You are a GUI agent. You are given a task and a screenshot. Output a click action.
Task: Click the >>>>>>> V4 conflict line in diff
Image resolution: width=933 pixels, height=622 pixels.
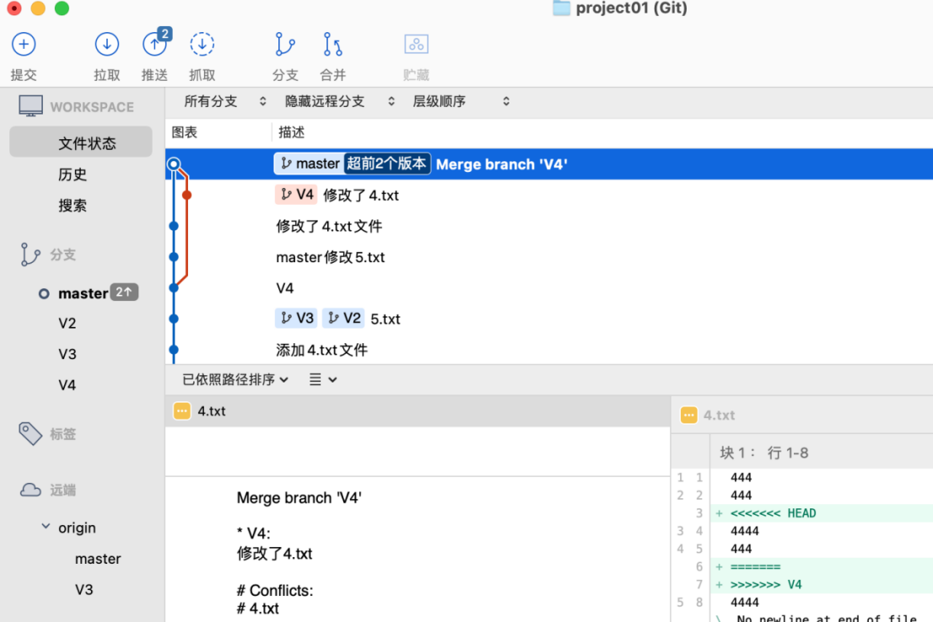pyautogui.click(x=766, y=585)
